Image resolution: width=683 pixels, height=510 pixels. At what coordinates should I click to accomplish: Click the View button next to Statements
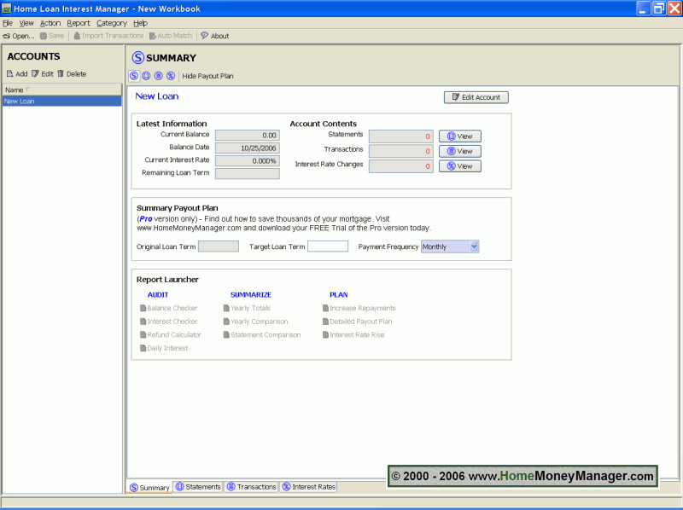coord(459,135)
